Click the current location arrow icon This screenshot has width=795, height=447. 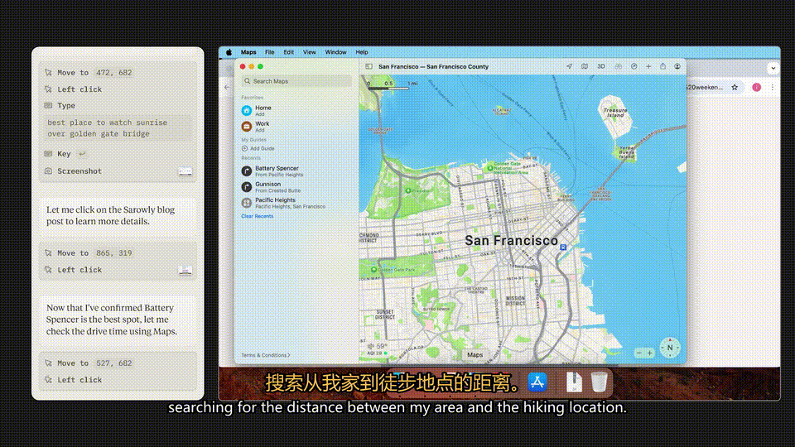click(x=569, y=66)
